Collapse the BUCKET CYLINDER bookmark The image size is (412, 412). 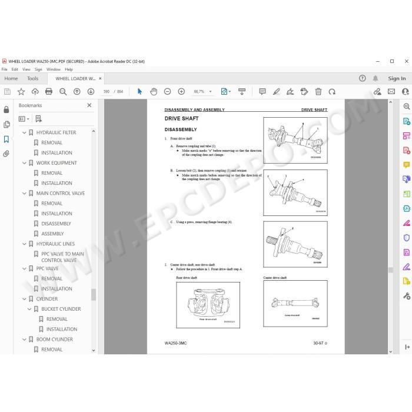coord(29,309)
